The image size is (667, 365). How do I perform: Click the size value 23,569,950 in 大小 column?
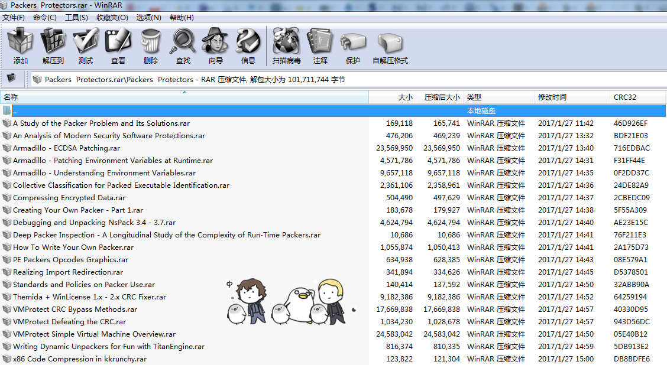point(394,148)
